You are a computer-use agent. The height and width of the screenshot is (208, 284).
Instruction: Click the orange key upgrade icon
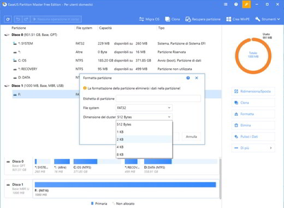click(246, 4)
